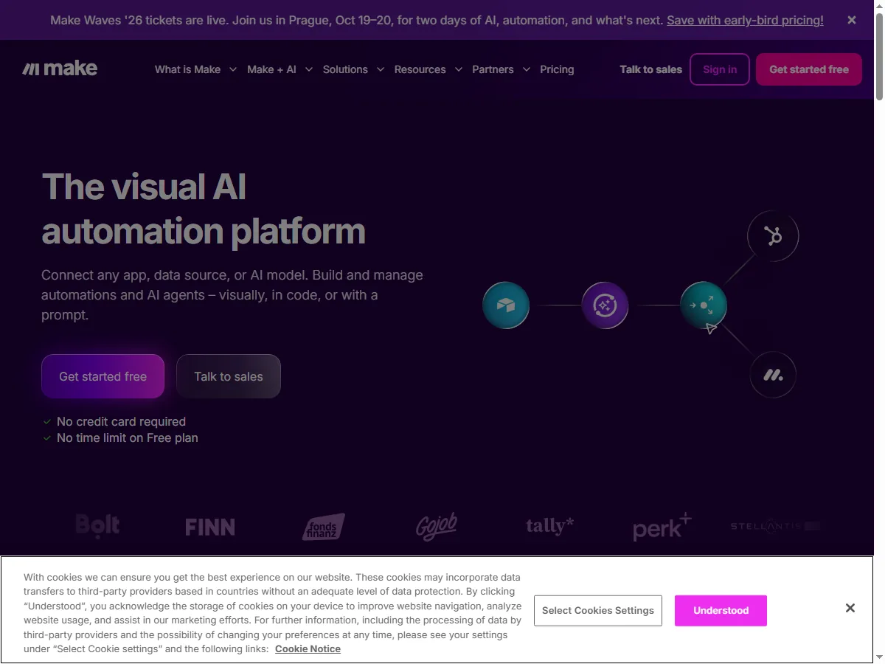Screen dimensions: 885x664
Task: Open the Resources menu
Action: pos(420,69)
